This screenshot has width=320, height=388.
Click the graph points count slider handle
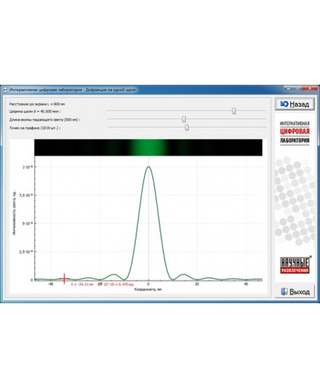(187, 128)
